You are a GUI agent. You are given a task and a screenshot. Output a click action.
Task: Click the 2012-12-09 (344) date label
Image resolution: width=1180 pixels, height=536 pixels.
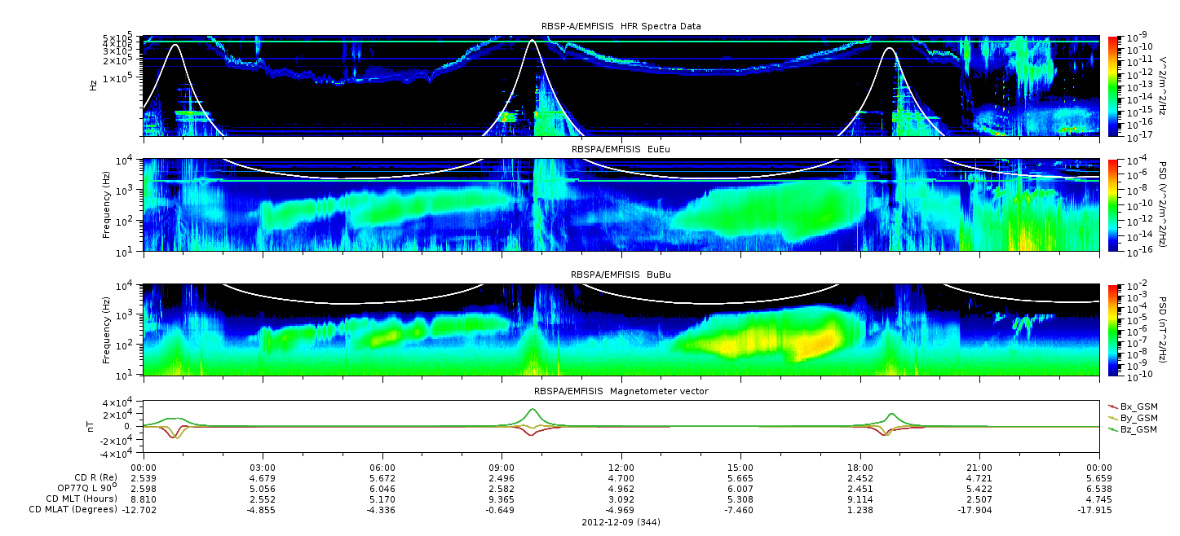click(621, 521)
